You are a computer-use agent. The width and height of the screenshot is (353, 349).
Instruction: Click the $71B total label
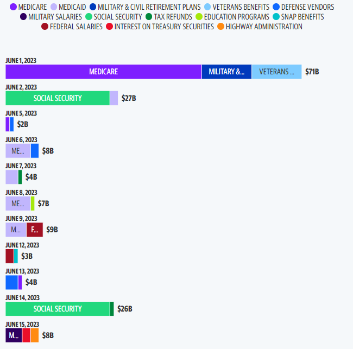312,72
